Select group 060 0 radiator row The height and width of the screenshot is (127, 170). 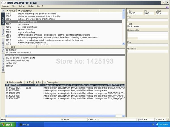64,19
